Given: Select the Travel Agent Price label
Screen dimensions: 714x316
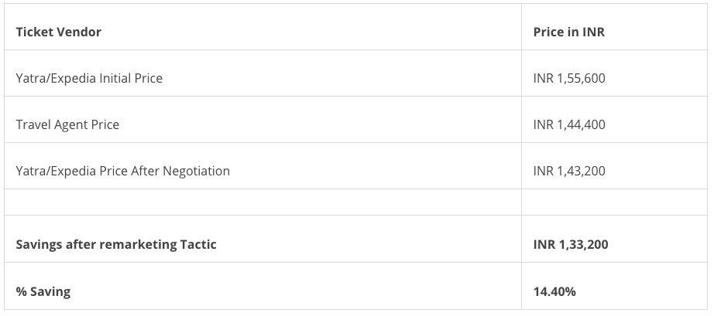Looking at the screenshot, I should [x=67, y=125].
